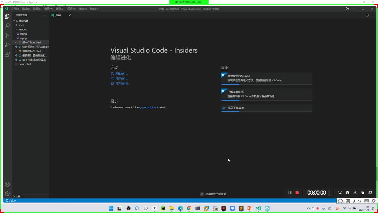Open Microsoft Edge from the taskbar

coord(180,208)
